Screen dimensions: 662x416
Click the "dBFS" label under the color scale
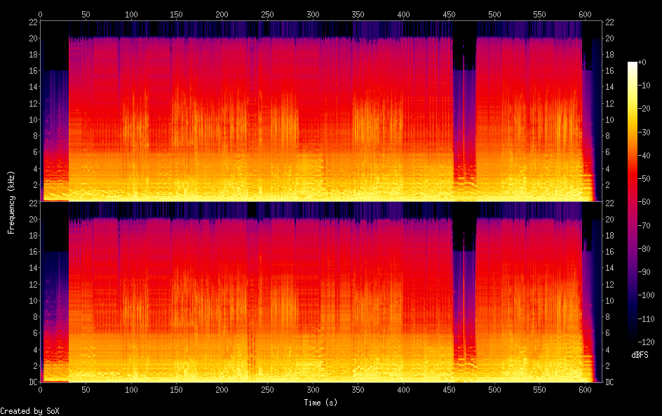pos(640,355)
